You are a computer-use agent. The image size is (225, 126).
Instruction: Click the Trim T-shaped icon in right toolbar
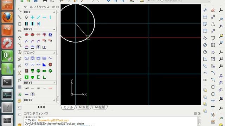[x=213, y=108]
